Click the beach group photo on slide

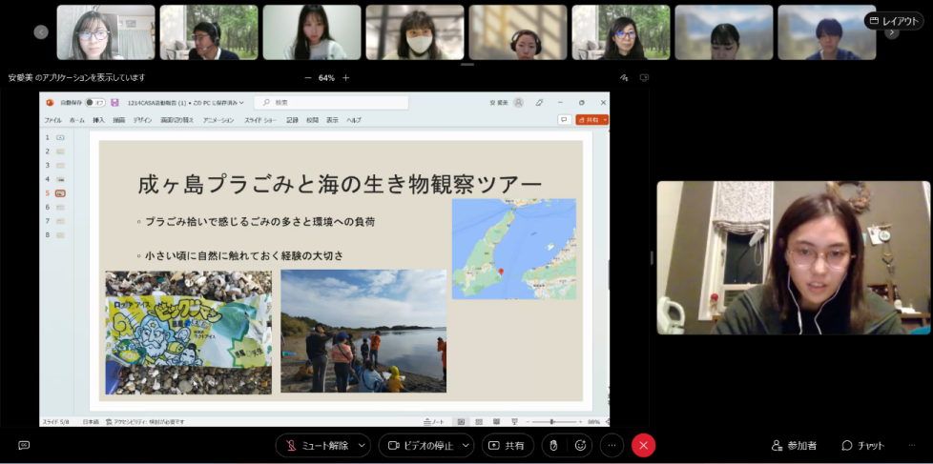click(x=363, y=331)
